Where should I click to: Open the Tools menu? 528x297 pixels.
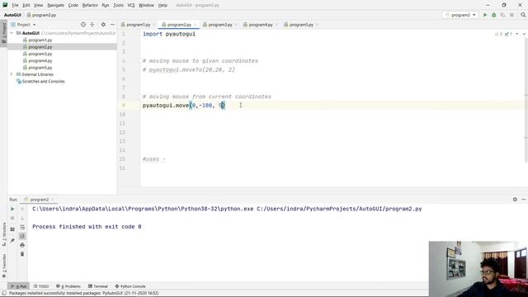coord(118,6)
